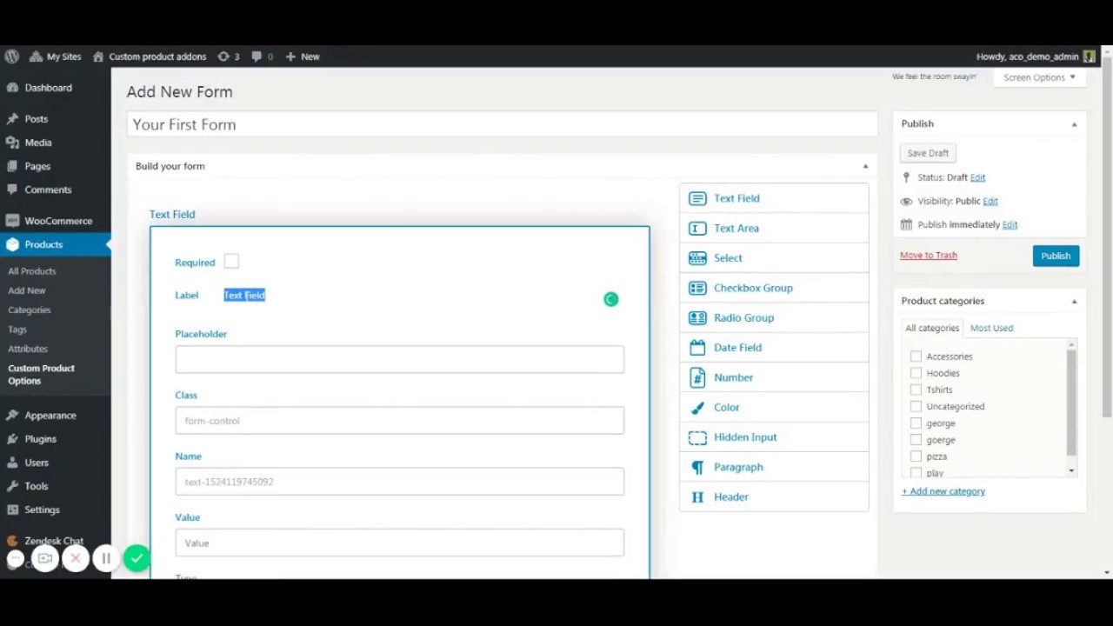This screenshot has width=1113, height=626.
Task: Add a Hidden Input element
Action: 774,437
